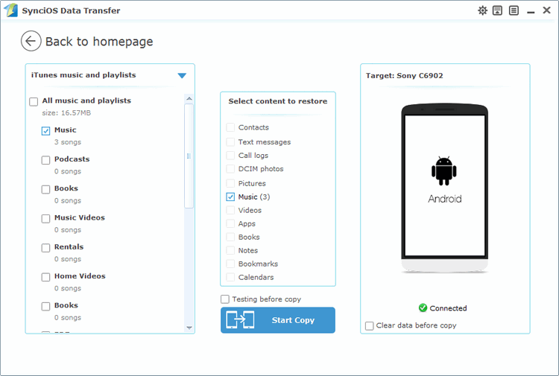Click the size: 16.57MB text
This screenshot has height=376, width=559.
point(66,113)
